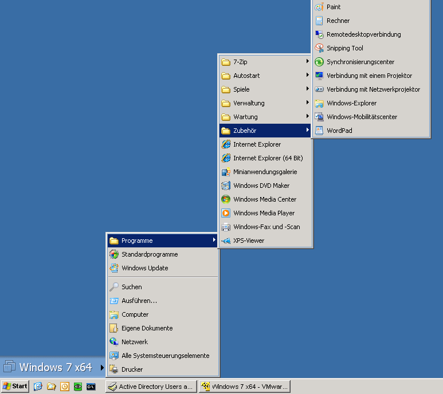Viewport: 443px width, 394px height.
Task: Click the Programme submenu arrow
Action: tap(214, 240)
